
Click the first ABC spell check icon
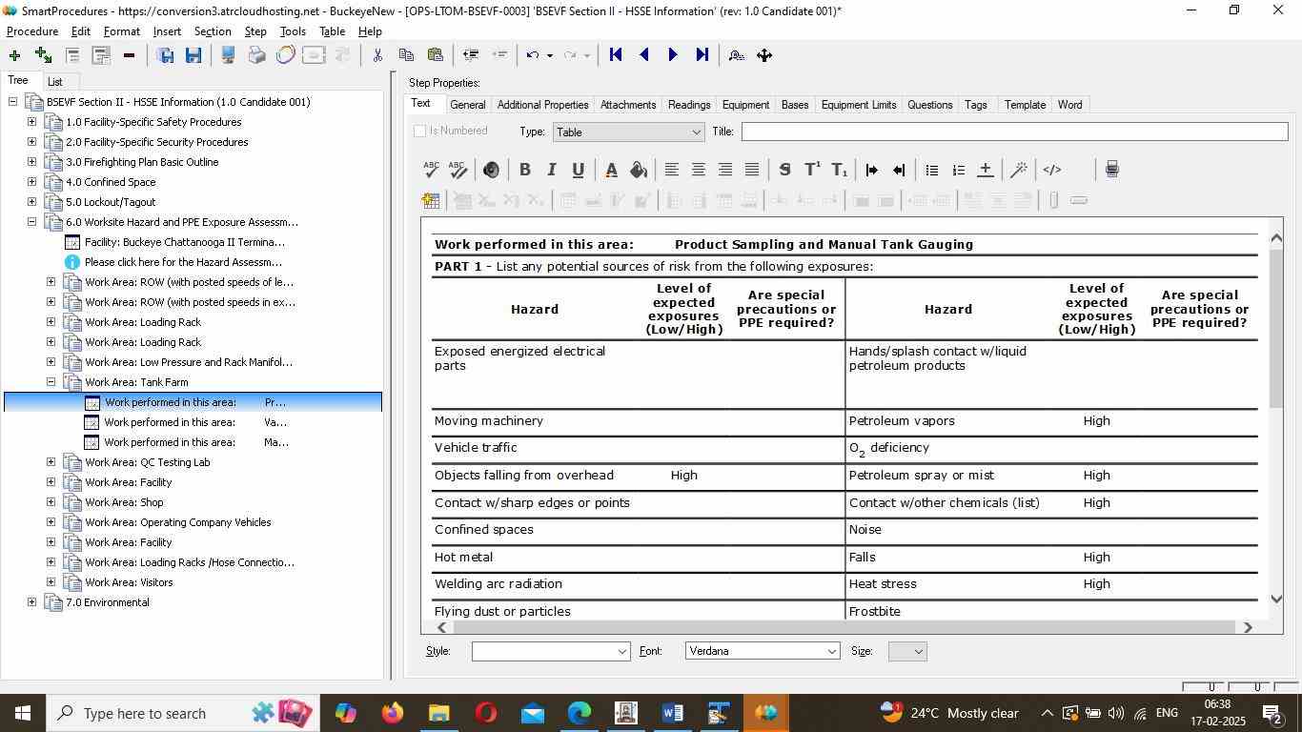pyautogui.click(x=431, y=170)
